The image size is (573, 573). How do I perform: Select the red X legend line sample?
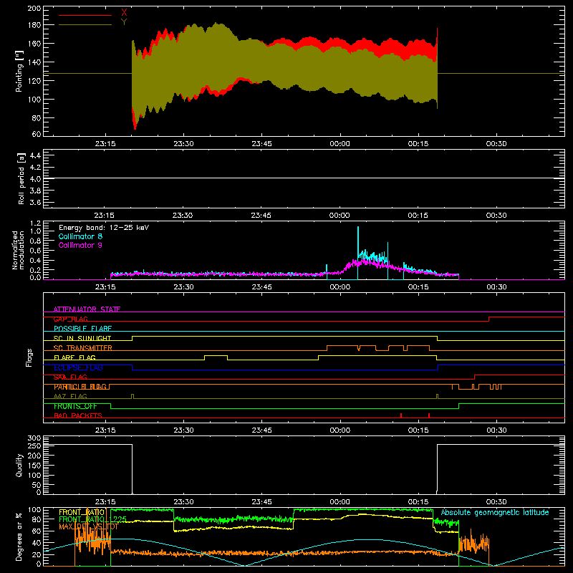(x=85, y=15)
